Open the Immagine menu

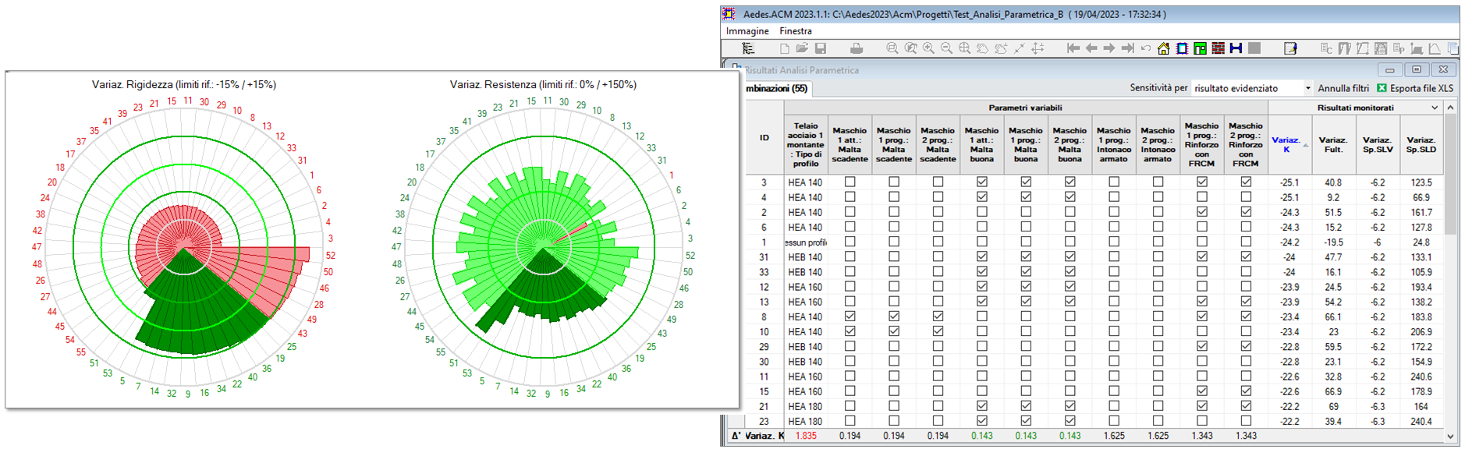[747, 31]
